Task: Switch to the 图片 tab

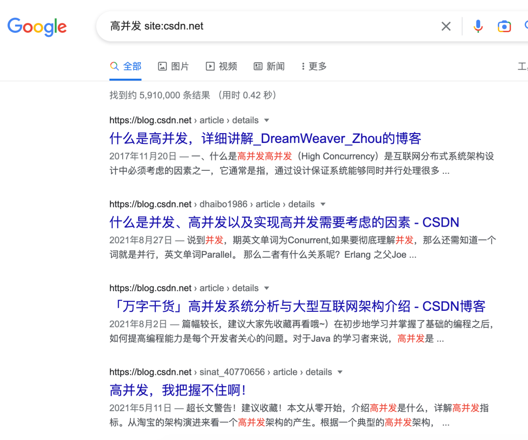Action: pyautogui.click(x=173, y=67)
